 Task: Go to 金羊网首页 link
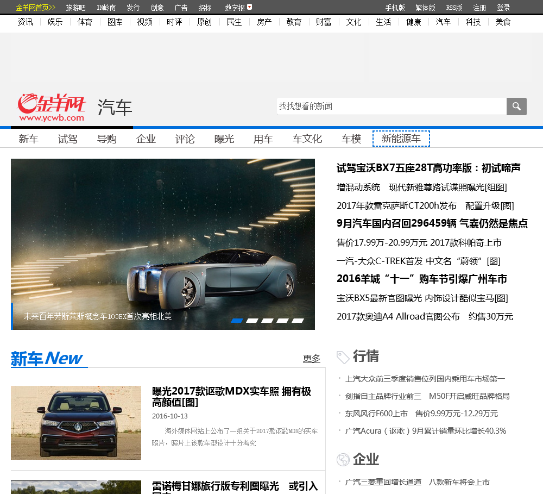pyautogui.click(x=36, y=8)
